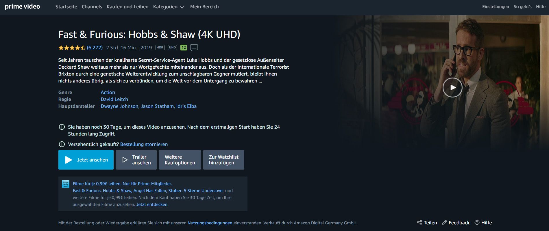This screenshot has height=231, width=549.
Task: Click the five-star rating icons
Action: [72, 48]
